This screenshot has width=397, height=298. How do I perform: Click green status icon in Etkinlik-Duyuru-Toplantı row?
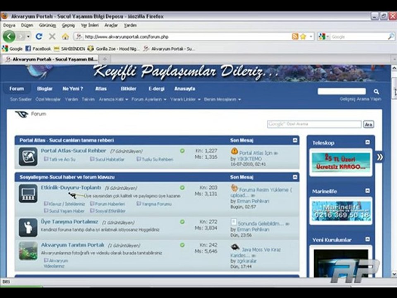coord(182,188)
